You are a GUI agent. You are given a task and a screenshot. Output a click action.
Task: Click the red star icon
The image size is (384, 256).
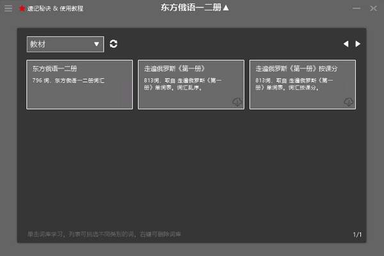pyautogui.click(x=22, y=8)
